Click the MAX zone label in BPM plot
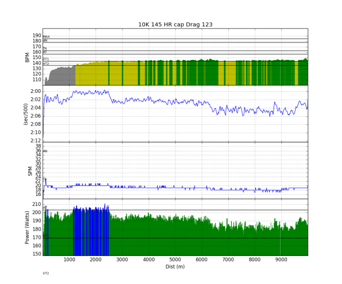The width and height of the screenshot is (342, 284). (x=46, y=37)
